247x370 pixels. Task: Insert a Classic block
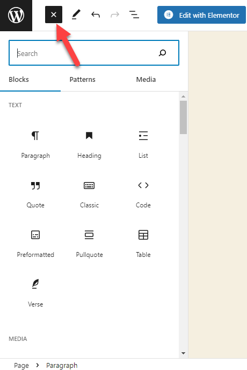(x=89, y=194)
